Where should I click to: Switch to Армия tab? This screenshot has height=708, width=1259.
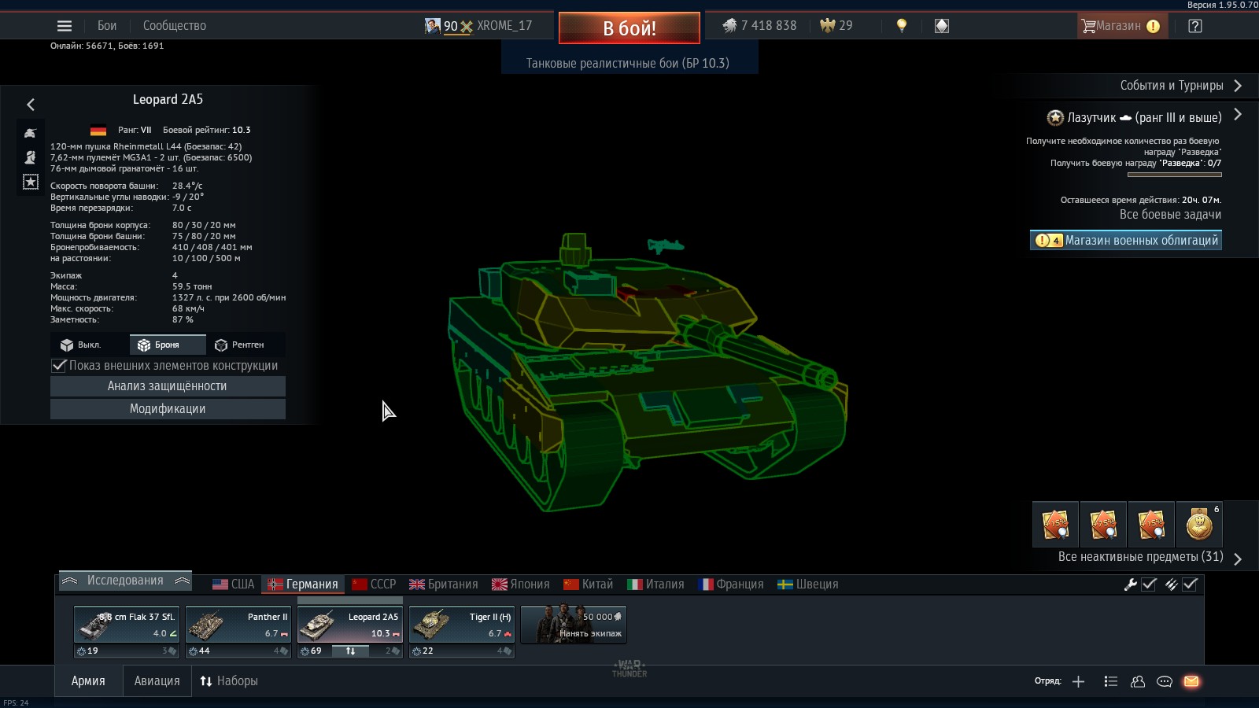click(x=88, y=681)
